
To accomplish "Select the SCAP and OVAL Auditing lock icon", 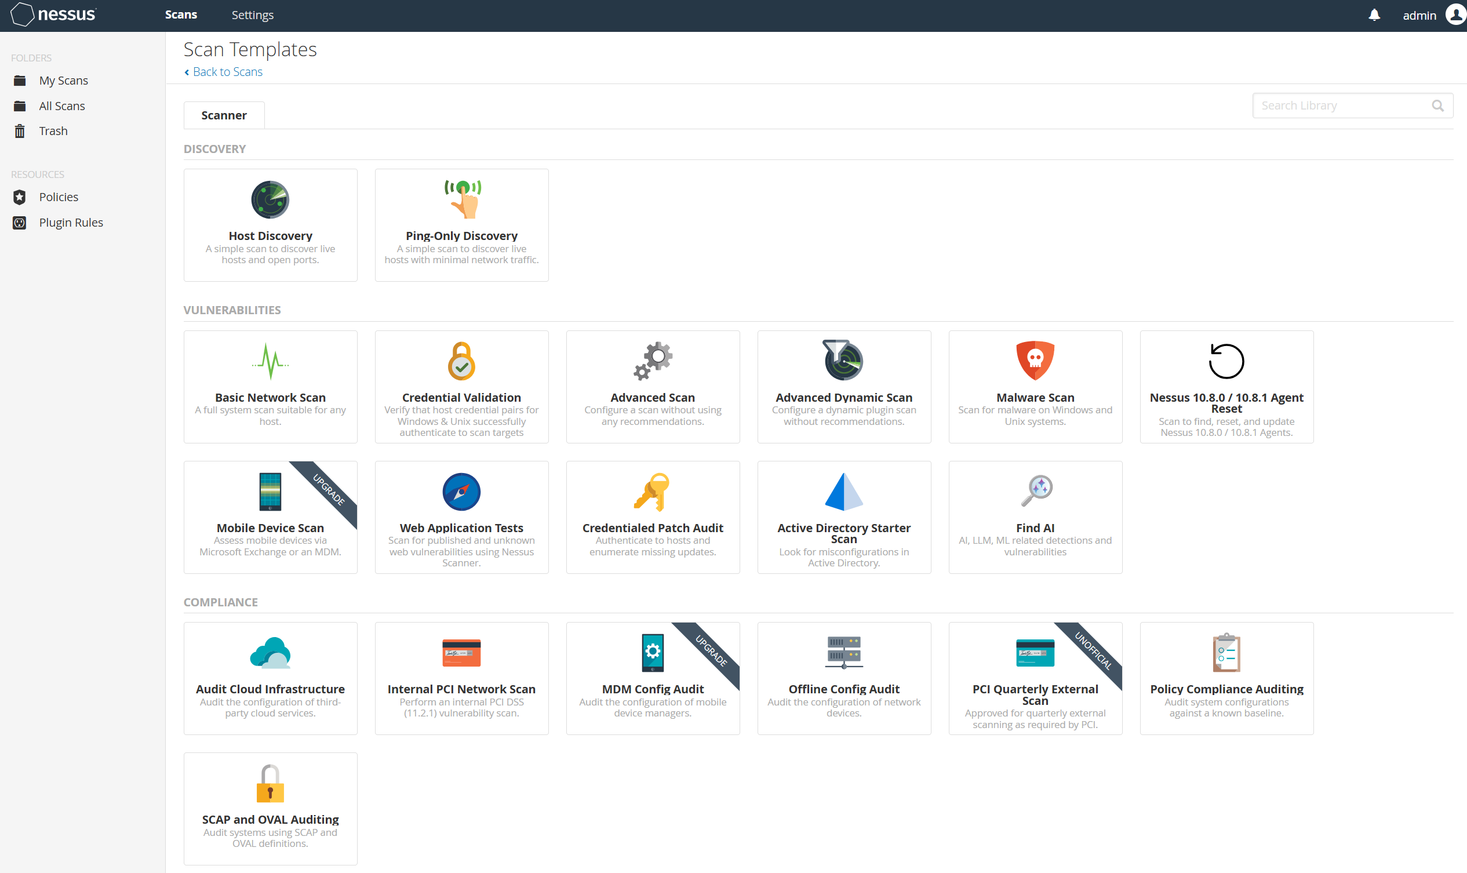I will tap(270, 784).
